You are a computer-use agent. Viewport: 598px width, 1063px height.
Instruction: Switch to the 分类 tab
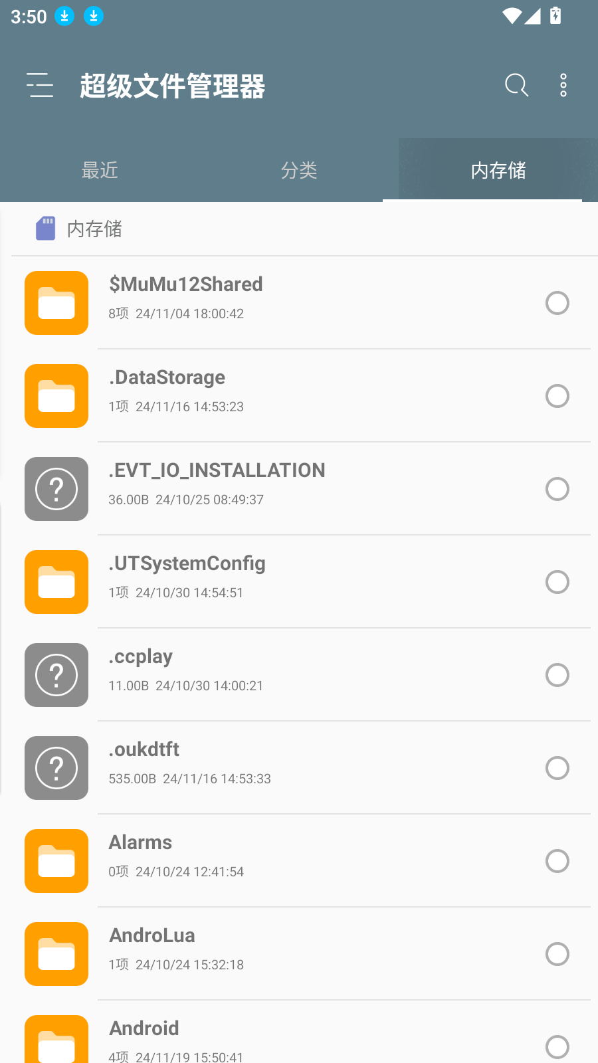299,170
